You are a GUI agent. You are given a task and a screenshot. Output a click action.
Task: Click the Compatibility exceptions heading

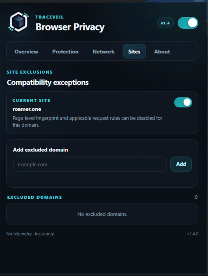[x=47, y=82]
